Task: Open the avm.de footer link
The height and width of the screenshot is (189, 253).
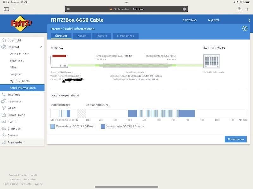Action: tap(39, 184)
